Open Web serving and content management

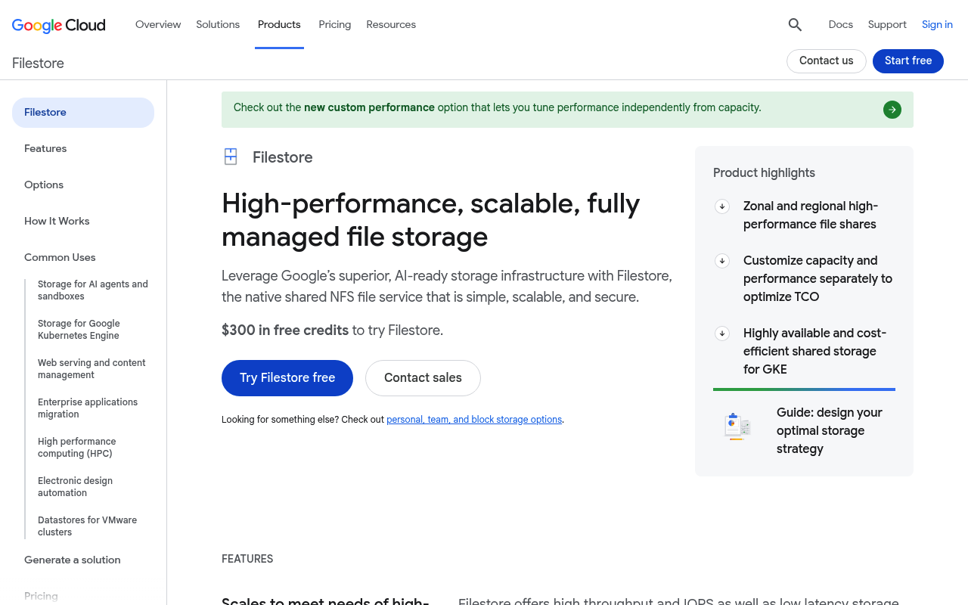tap(92, 369)
